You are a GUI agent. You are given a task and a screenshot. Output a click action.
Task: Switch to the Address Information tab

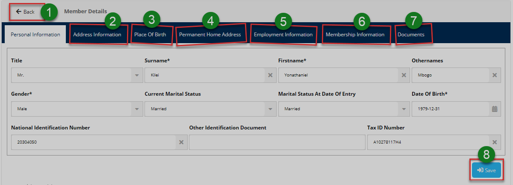97,35
